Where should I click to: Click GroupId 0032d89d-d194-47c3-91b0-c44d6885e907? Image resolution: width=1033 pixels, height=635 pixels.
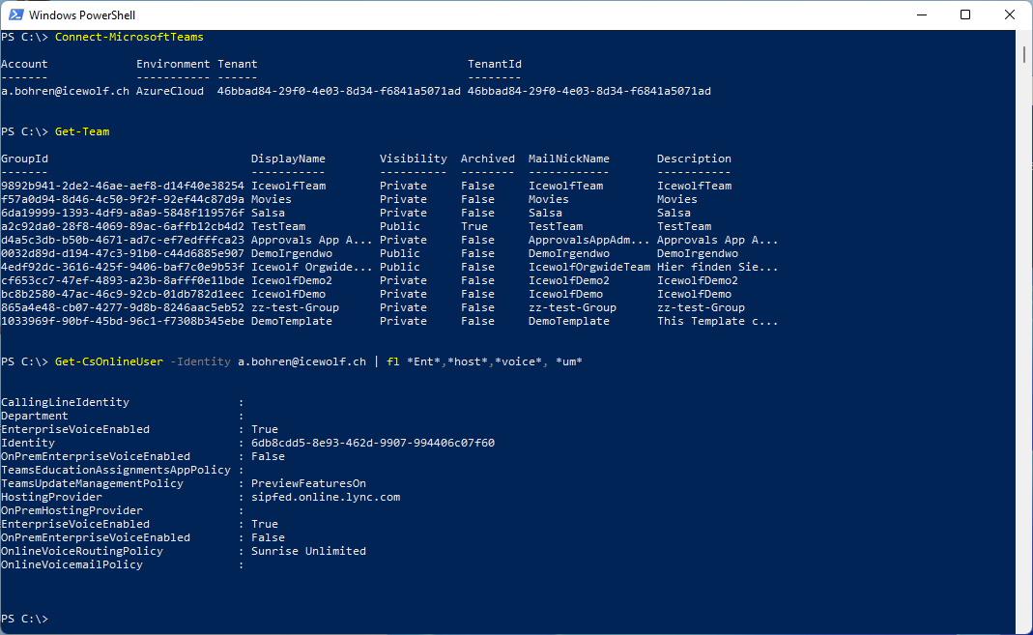click(123, 253)
